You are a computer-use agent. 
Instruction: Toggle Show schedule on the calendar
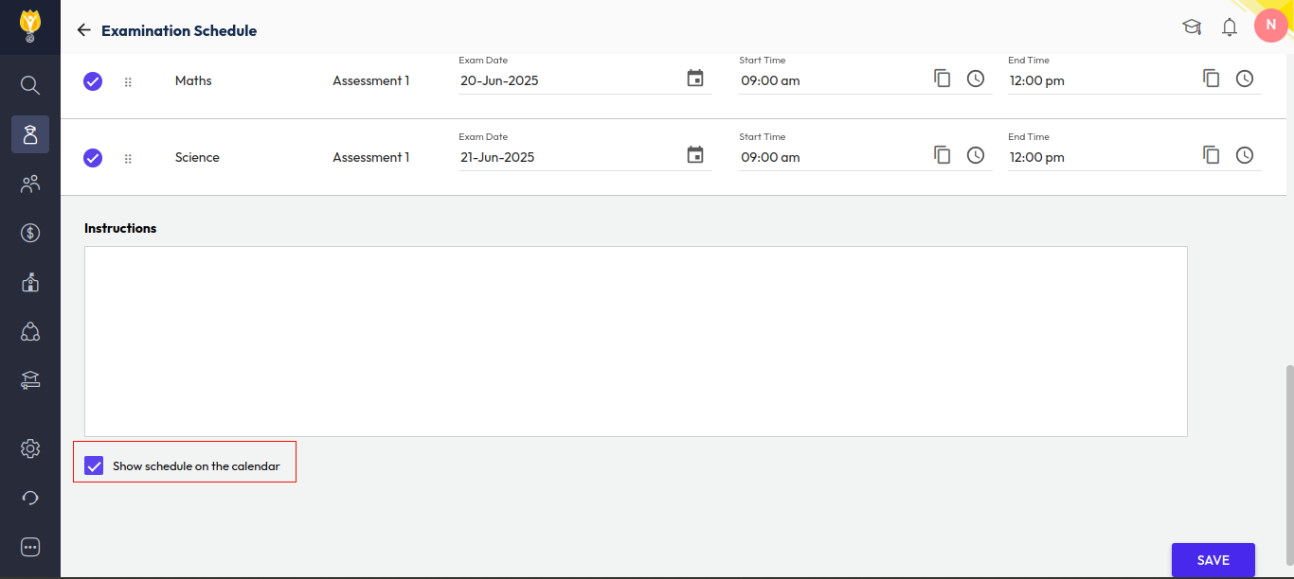94,465
